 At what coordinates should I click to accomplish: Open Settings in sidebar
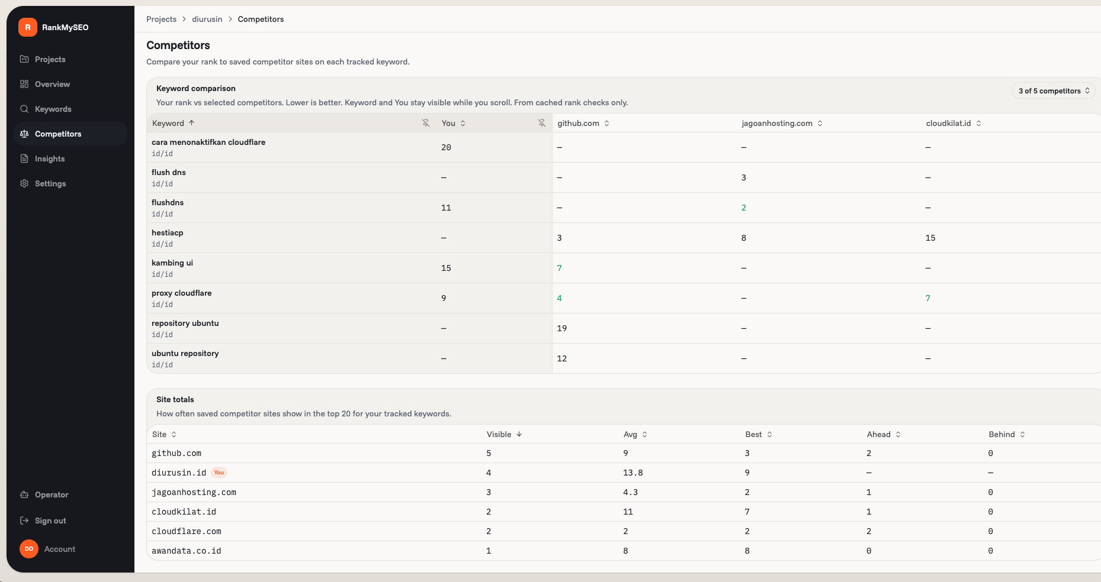coord(70,183)
